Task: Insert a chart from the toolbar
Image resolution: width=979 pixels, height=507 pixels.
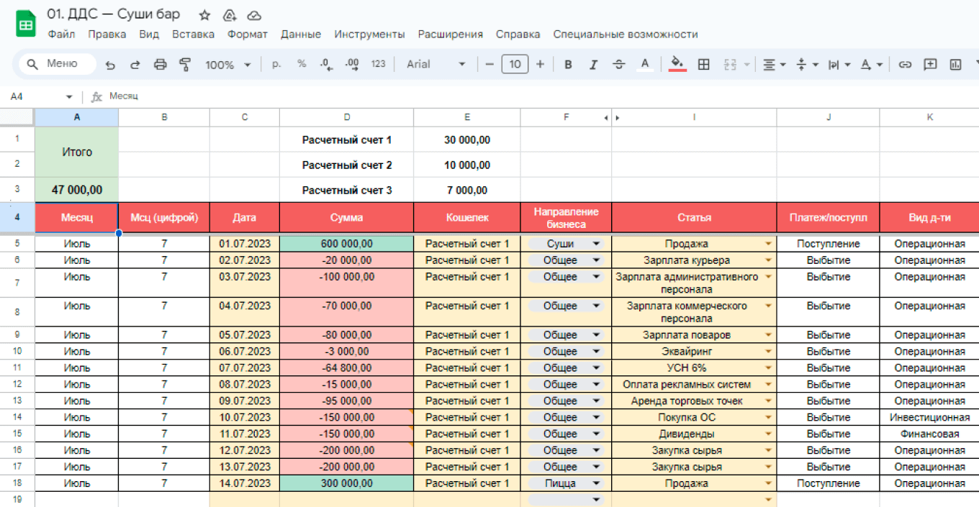Action: [955, 65]
